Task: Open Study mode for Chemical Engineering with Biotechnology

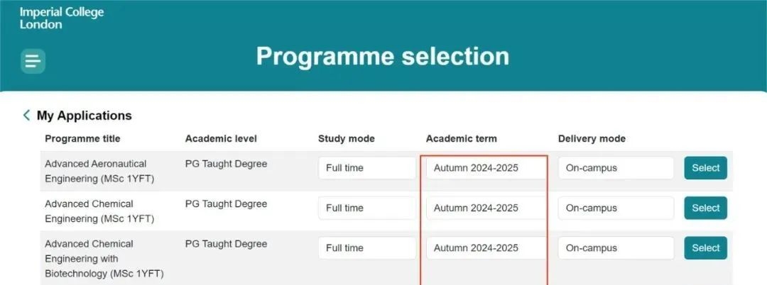Action: pyautogui.click(x=366, y=248)
